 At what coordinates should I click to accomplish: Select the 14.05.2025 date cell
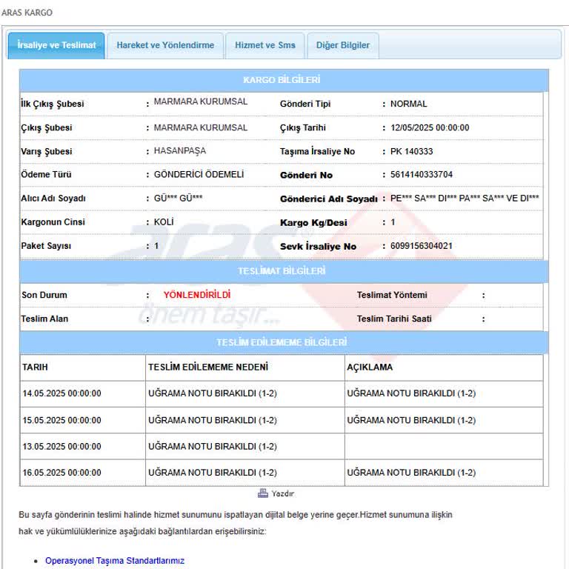click(61, 394)
